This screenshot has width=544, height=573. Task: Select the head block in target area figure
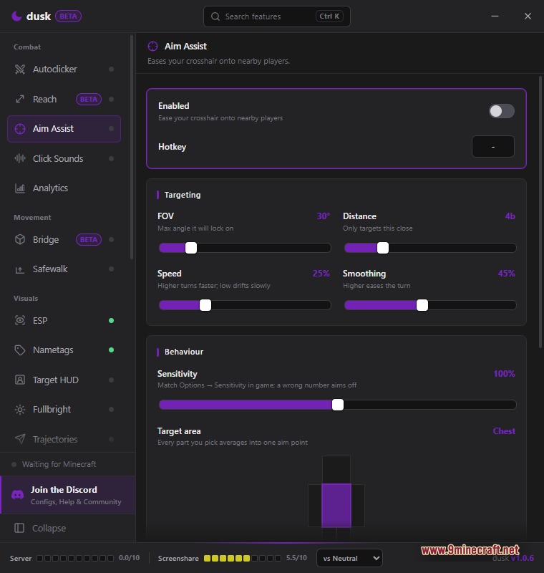tap(336, 469)
